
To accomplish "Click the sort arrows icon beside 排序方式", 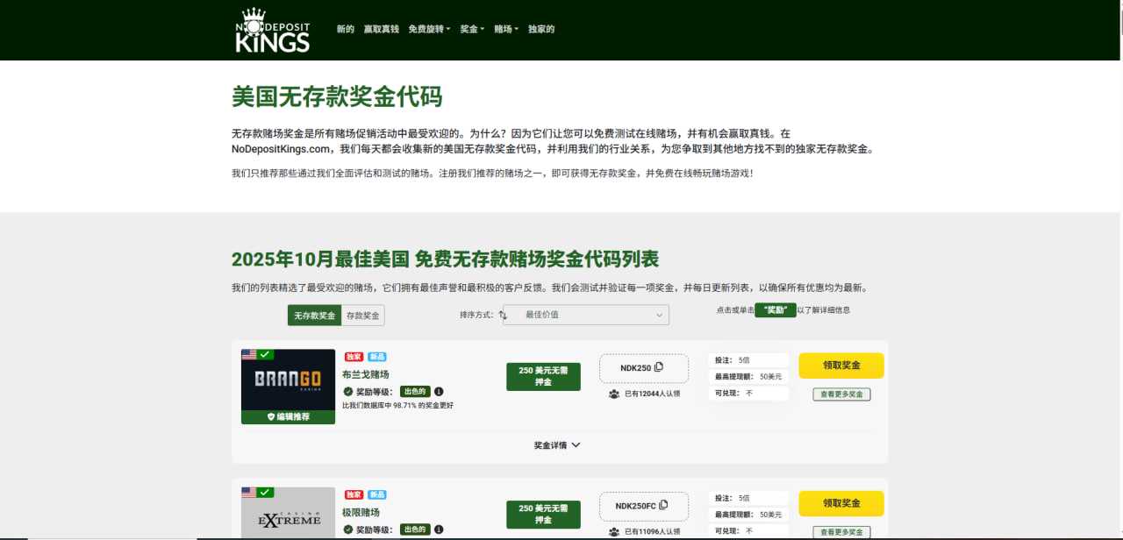I will click(503, 315).
